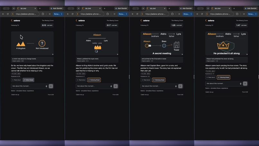This screenshot has width=259, height=146.
Task: Click the microphone icon in the 0:10 window
Action: [x=46, y=86]
